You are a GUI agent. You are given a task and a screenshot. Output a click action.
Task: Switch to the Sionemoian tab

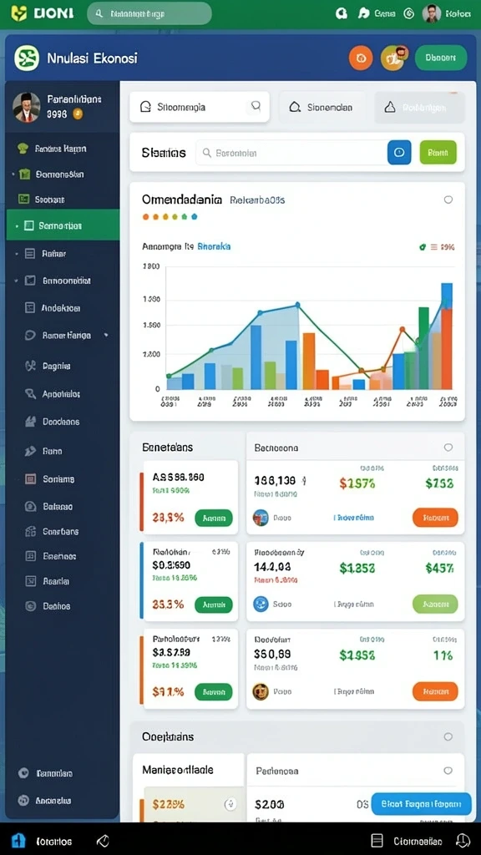pyautogui.click(x=322, y=108)
